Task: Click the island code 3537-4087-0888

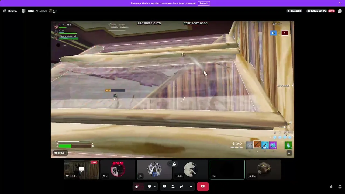Action: tap(195, 23)
